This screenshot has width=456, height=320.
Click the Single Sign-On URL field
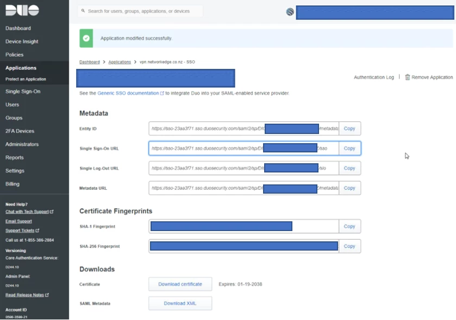pyautogui.click(x=243, y=148)
